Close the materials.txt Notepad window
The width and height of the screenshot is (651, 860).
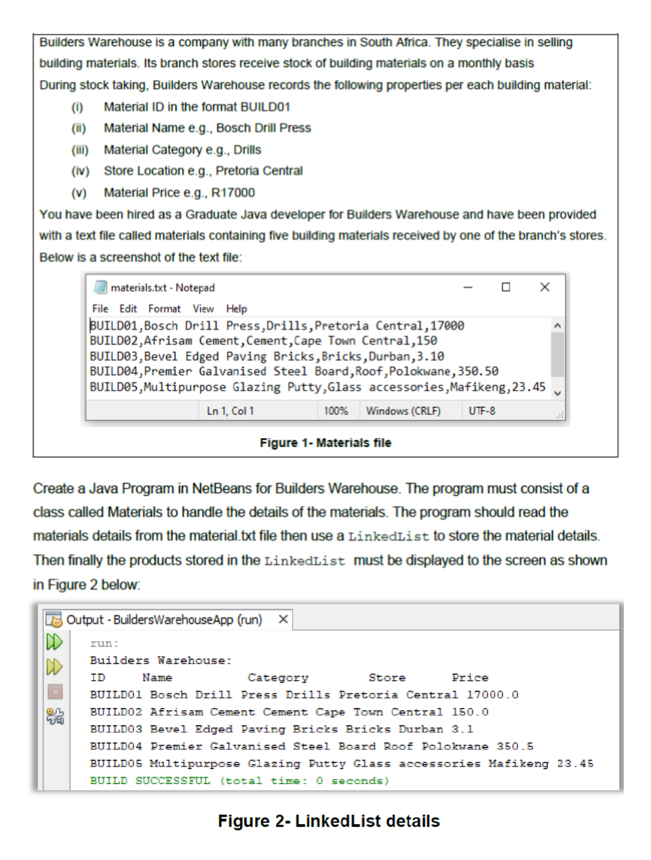tap(545, 287)
